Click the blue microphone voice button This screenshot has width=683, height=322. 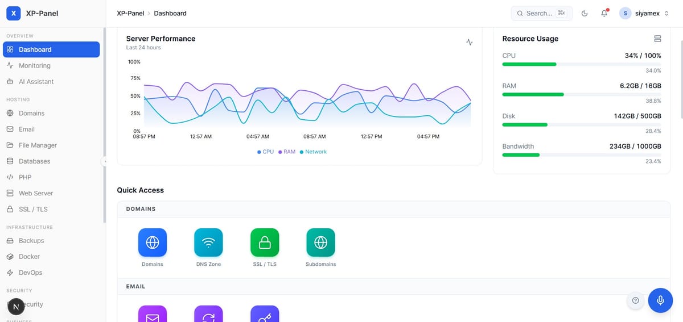click(x=660, y=300)
